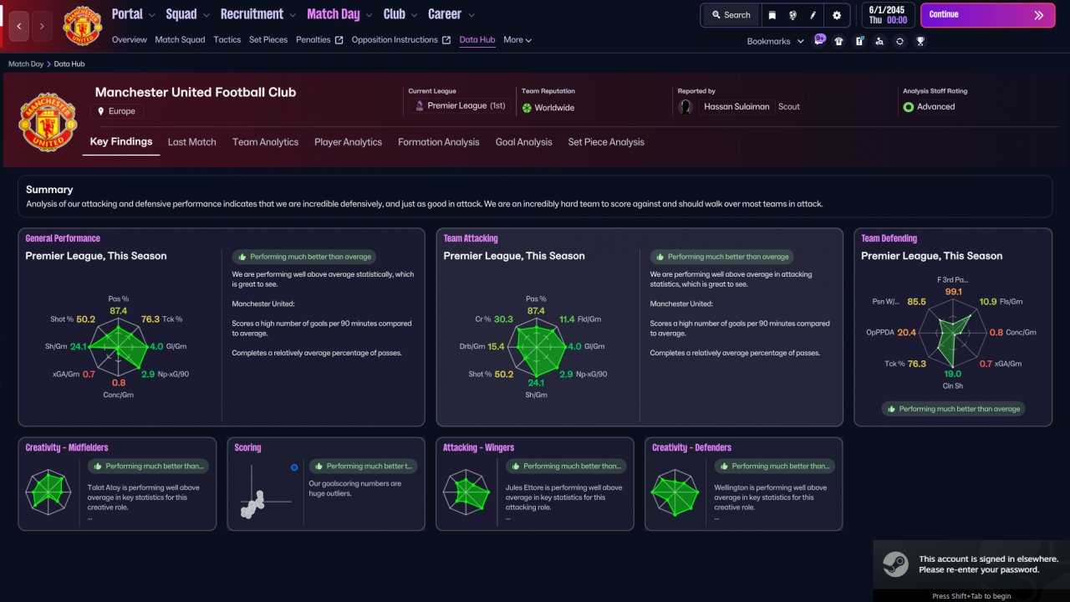The height and width of the screenshot is (602, 1070).
Task: Click the large Manchester United club badge
Action: [x=48, y=121]
